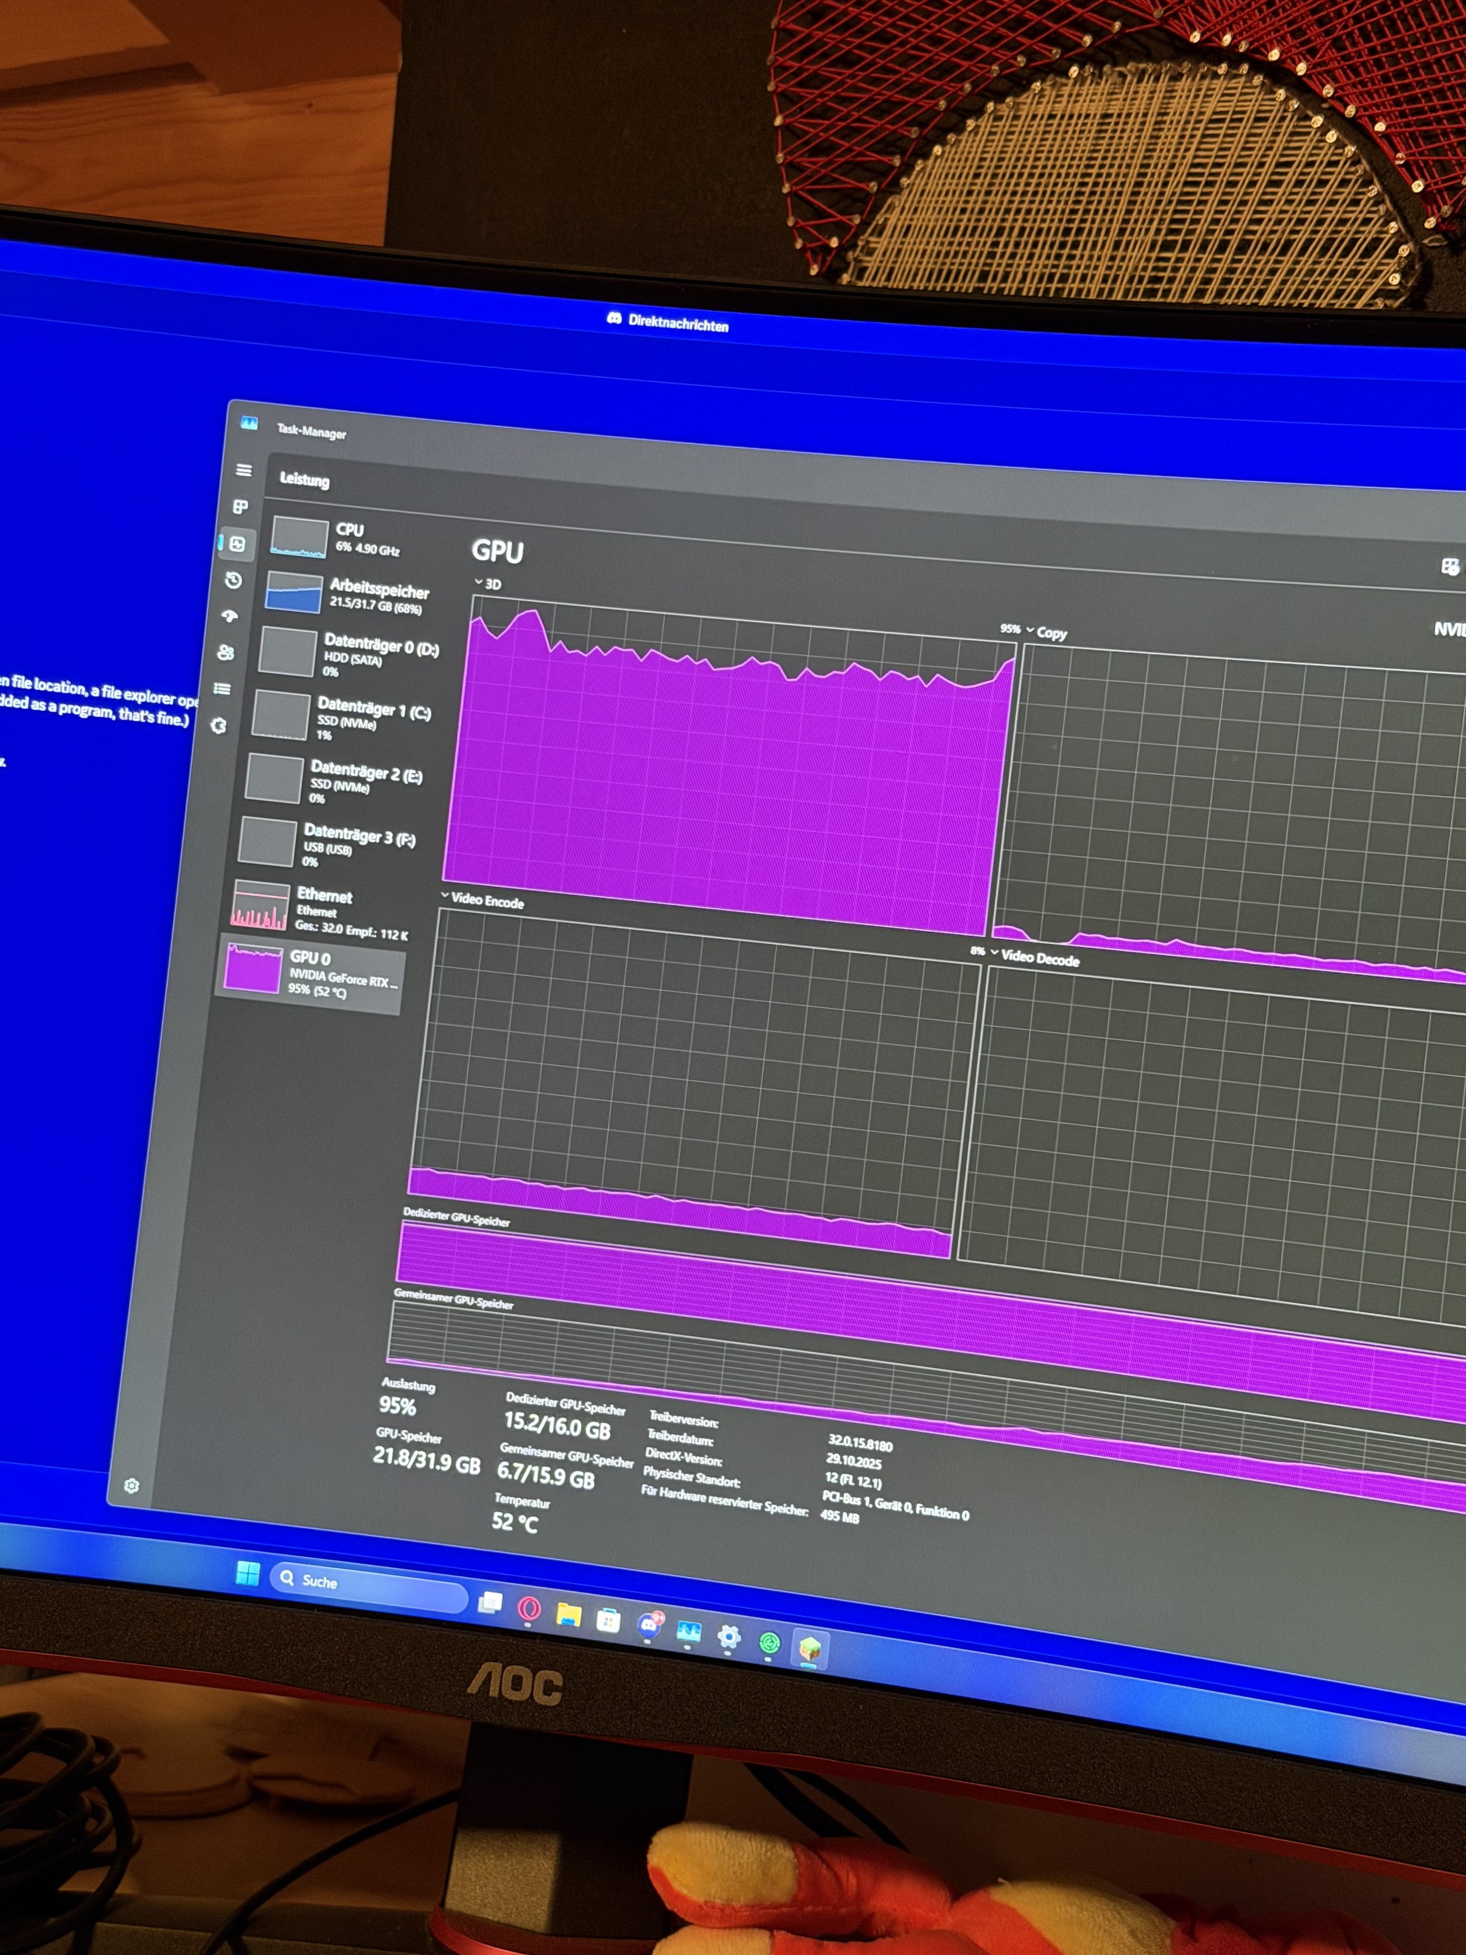1466x1955 pixels.
Task: Open the Users page icon
Action: (x=226, y=652)
